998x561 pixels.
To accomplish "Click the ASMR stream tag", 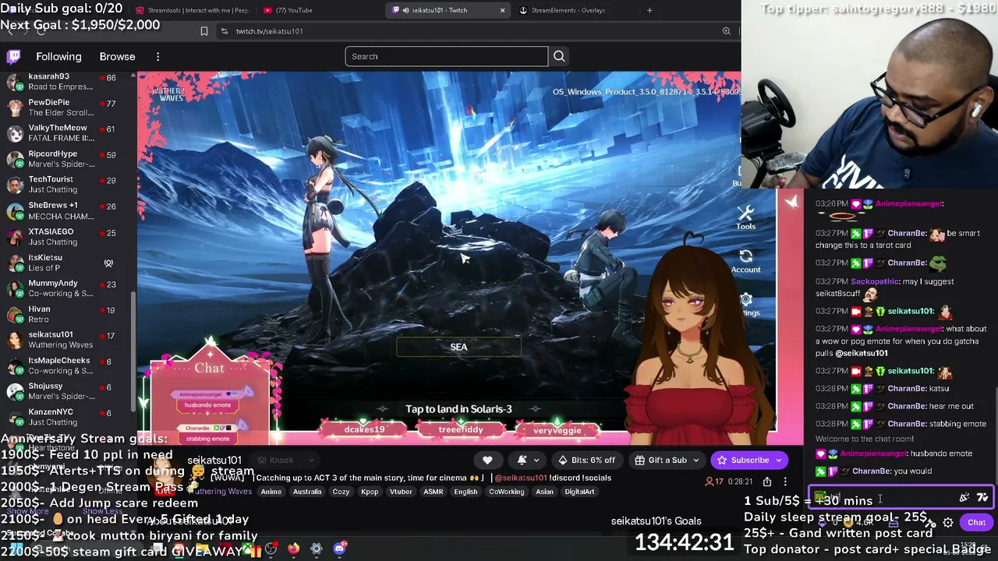I will tap(433, 492).
